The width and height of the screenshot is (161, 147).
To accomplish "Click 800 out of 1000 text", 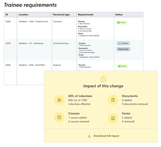I will coord(78,100).
